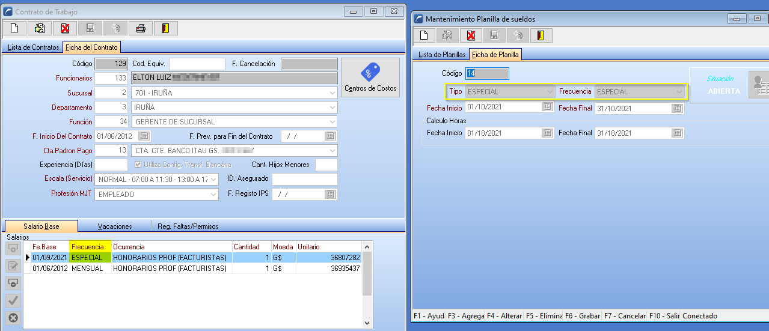Viewport: 769px width, 331px height.
Task: Click Salarios grid scrollbar down arrow
Action: point(367,323)
